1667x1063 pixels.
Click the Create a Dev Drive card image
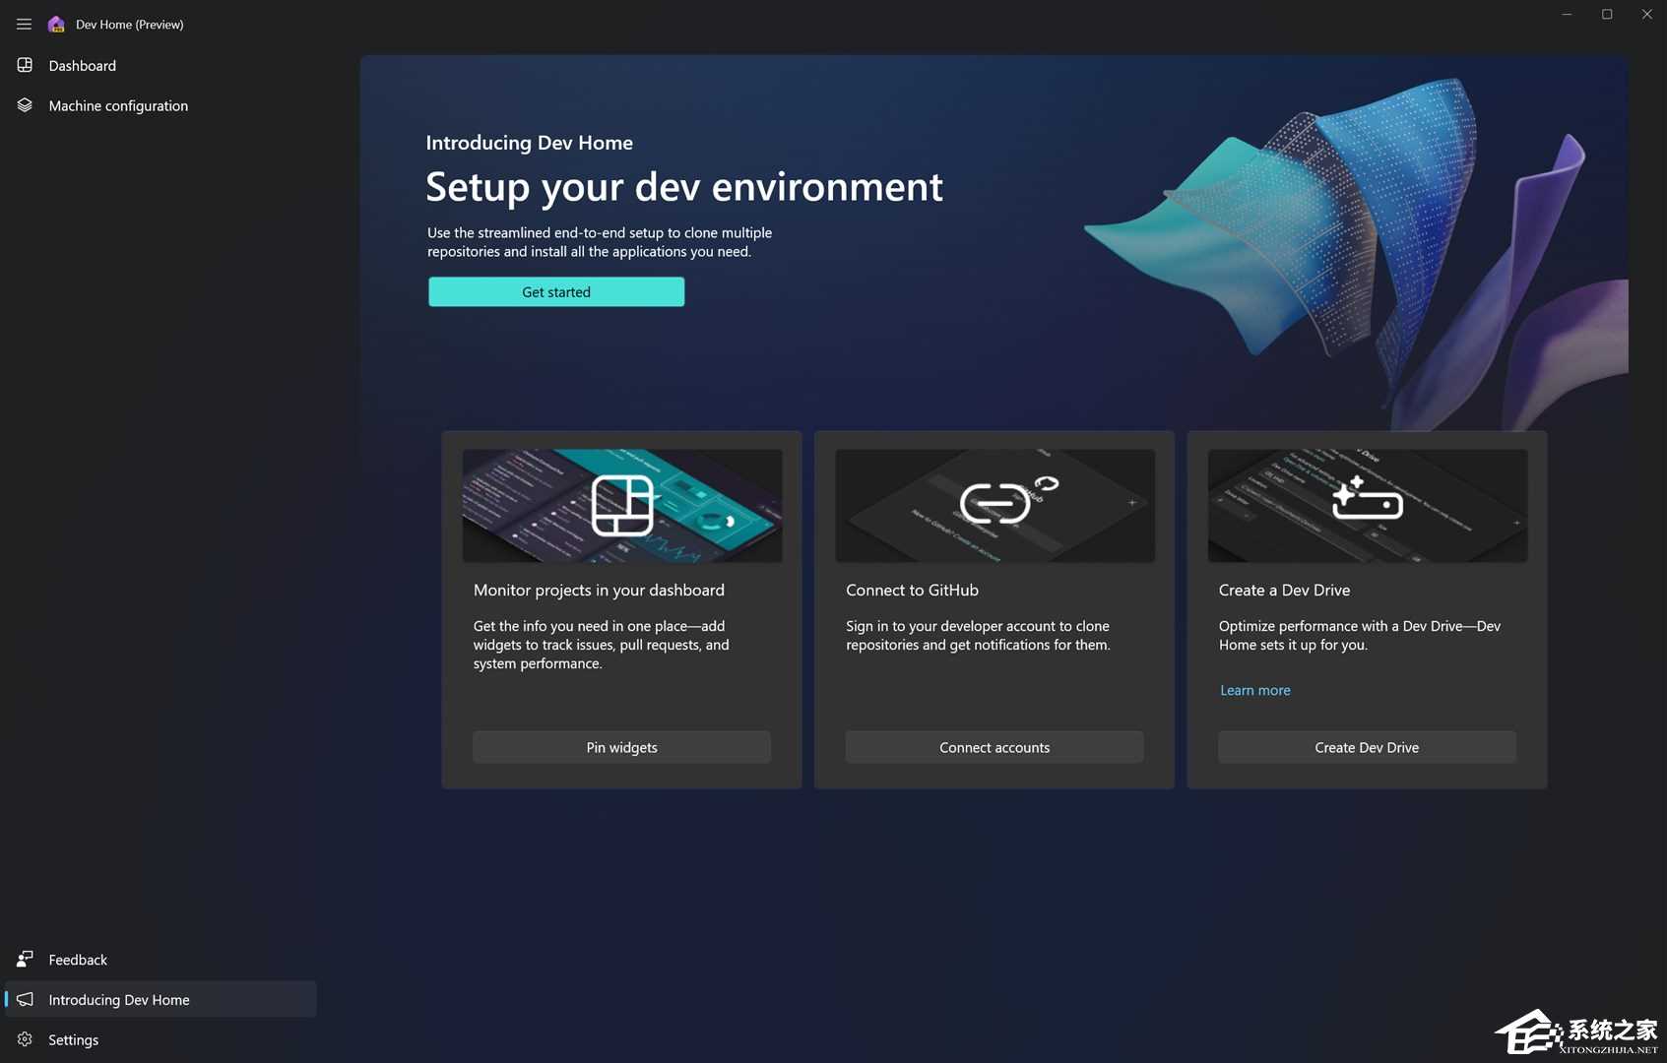(x=1368, y=506)
